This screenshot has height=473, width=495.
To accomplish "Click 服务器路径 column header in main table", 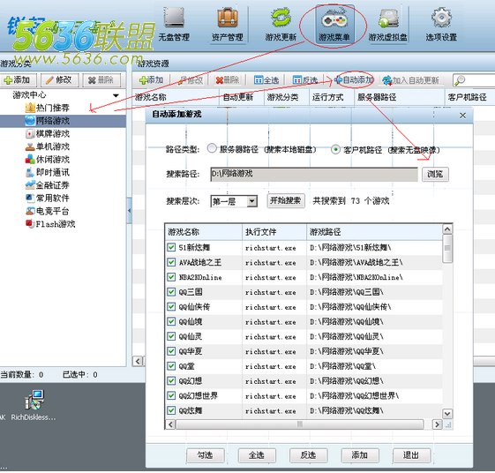I will (x=399, y=97).
